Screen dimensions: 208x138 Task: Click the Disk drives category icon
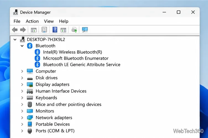pos(30,78)
